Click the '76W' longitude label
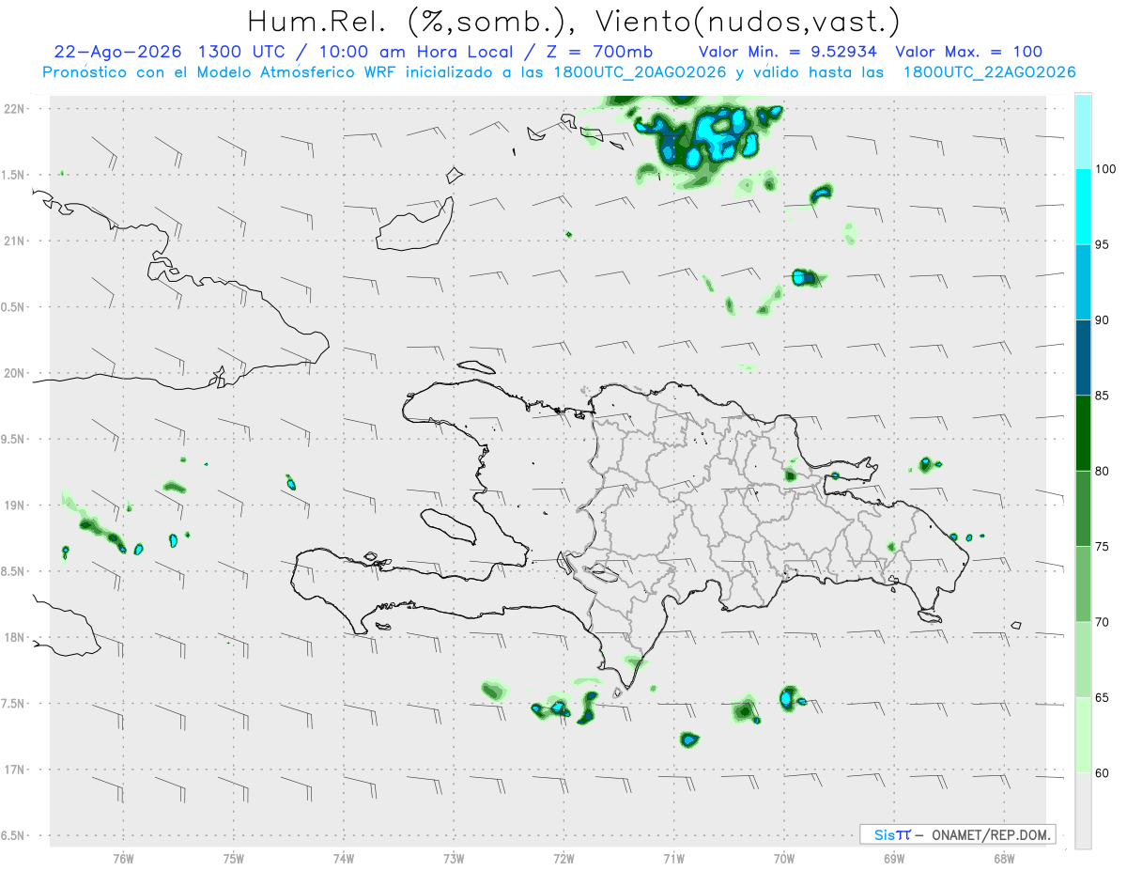This screenshot has height=871, width=1127. (x=123, y=858)
